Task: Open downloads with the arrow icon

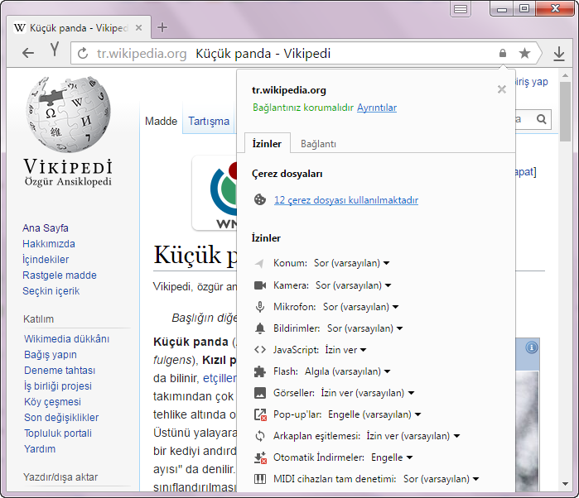Action: click(559, 54)
